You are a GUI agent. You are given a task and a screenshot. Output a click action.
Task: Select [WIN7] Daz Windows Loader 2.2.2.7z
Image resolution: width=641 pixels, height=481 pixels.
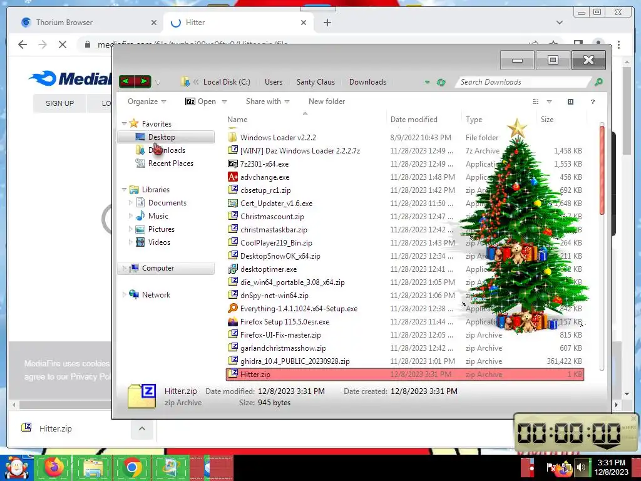coord(300,150)
